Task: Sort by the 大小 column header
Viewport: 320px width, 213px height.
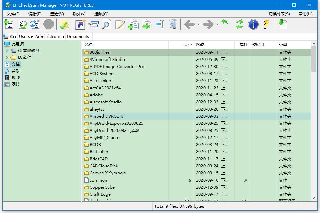Action: 181,44
